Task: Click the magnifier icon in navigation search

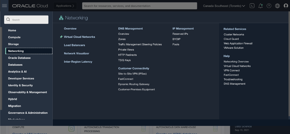Action: click(8, 20)
